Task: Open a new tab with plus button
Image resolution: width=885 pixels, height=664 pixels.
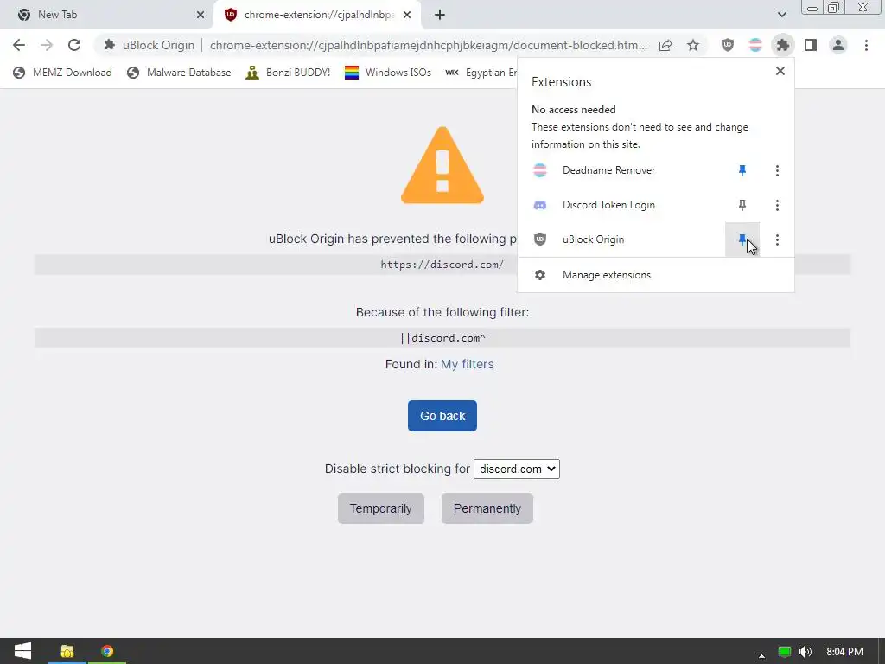Action: (440, 15)
